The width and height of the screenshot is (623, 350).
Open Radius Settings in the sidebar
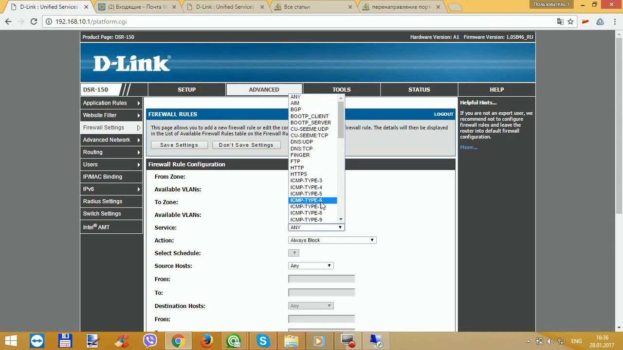coord(111,201)
